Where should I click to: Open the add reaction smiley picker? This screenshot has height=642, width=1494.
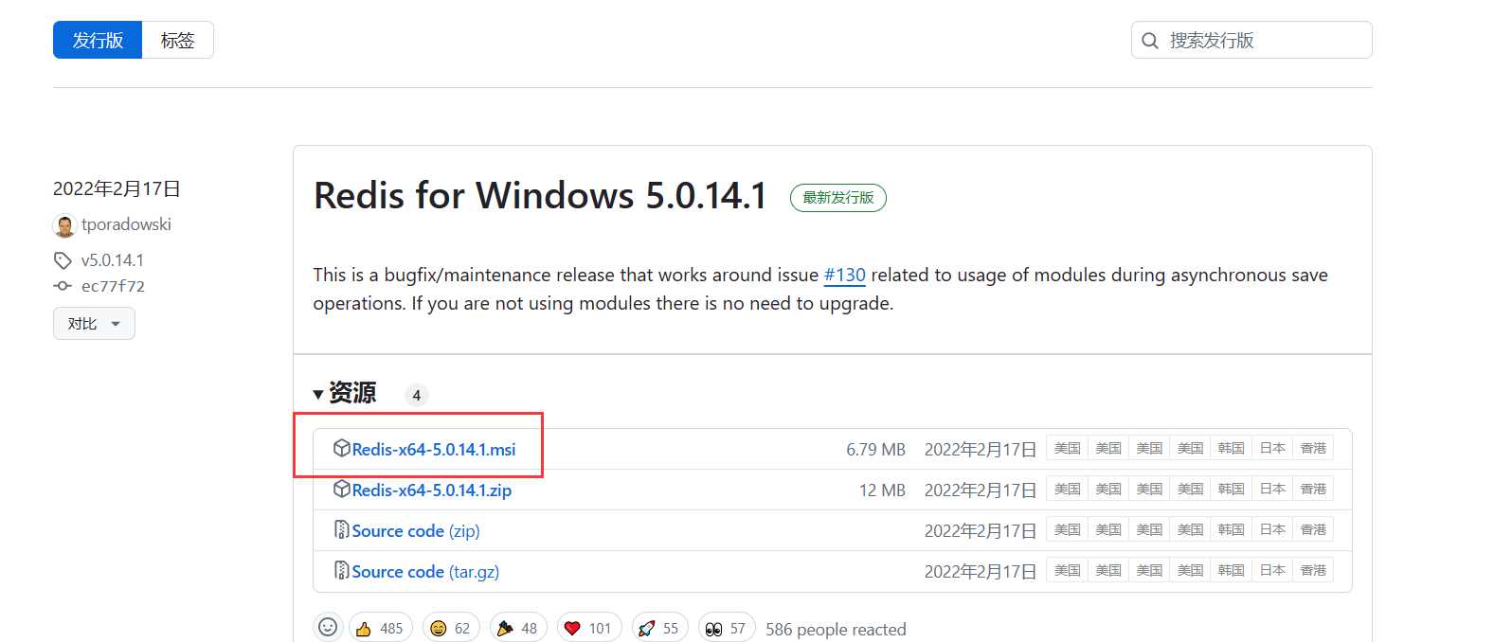pyautogui.click(x=328, y=627)
